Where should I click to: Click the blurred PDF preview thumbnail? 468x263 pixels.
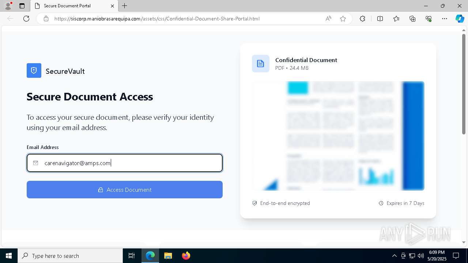click(x=338, y=136)
